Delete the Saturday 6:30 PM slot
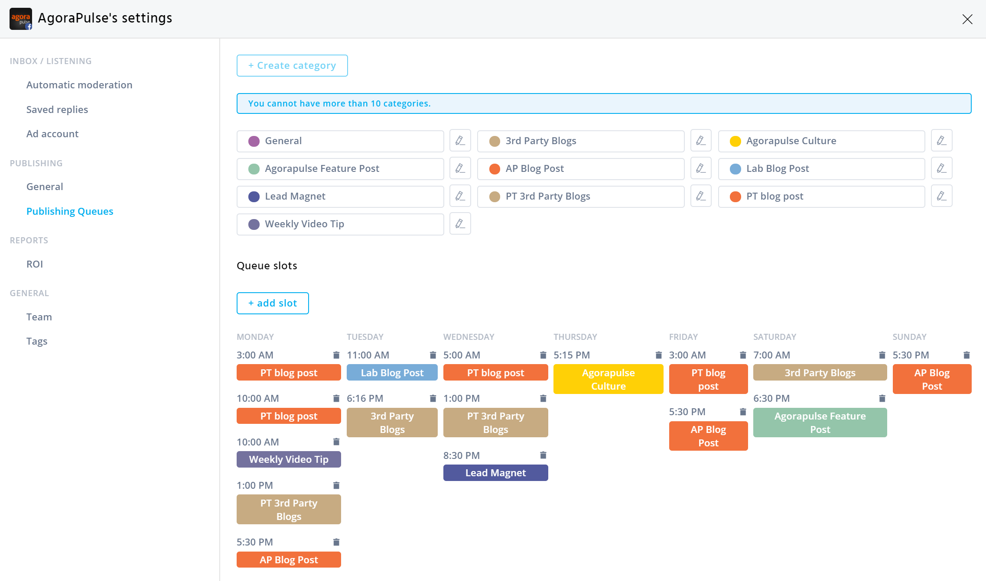 [882, 398]
